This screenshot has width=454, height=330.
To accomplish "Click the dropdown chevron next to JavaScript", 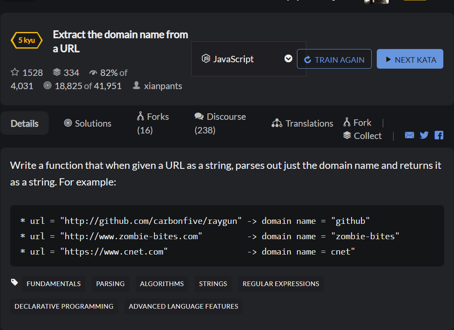I will coord(288,59).
